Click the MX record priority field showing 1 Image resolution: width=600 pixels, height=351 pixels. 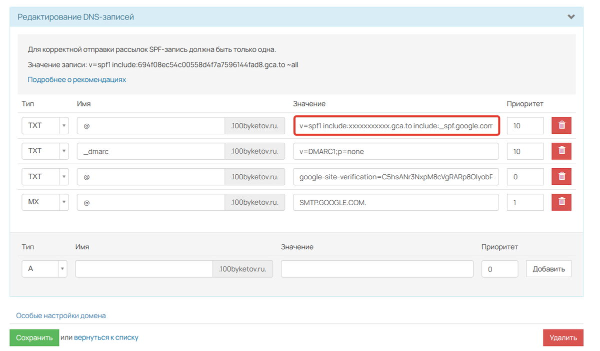pyautogui.click(x=525, y=202)
